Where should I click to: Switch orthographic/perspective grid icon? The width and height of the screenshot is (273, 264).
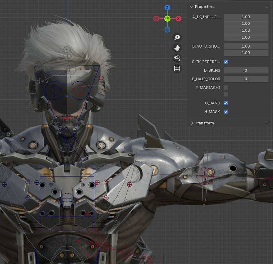click(177, 69)
